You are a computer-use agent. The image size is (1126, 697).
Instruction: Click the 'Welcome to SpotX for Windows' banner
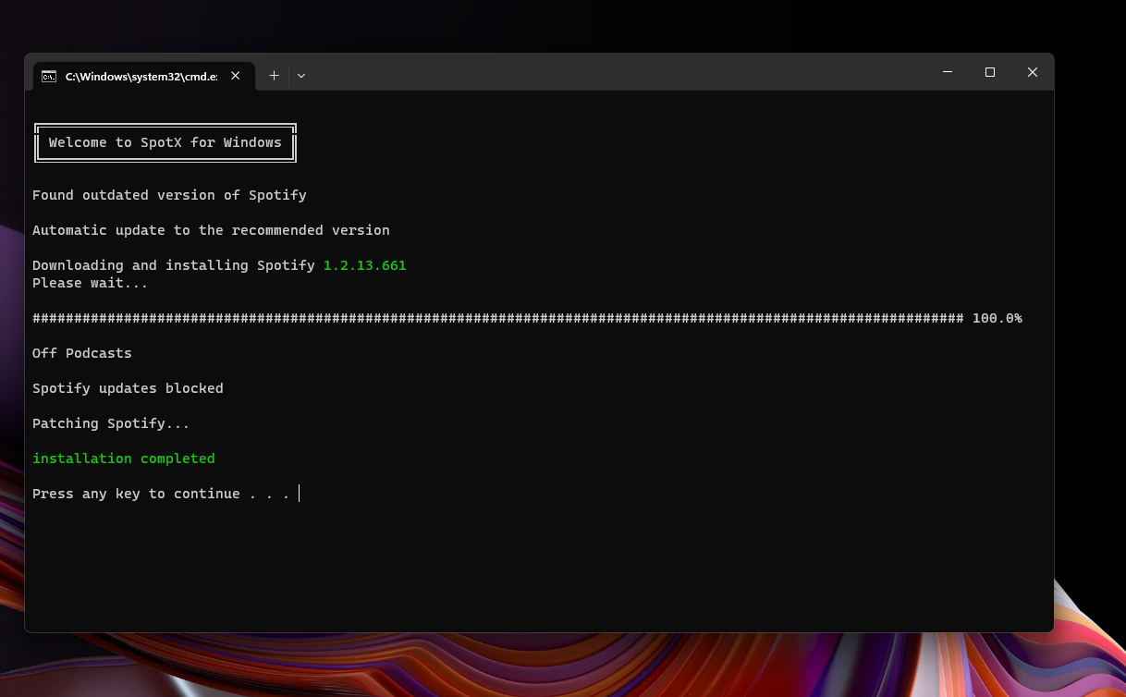pos(165,142)
